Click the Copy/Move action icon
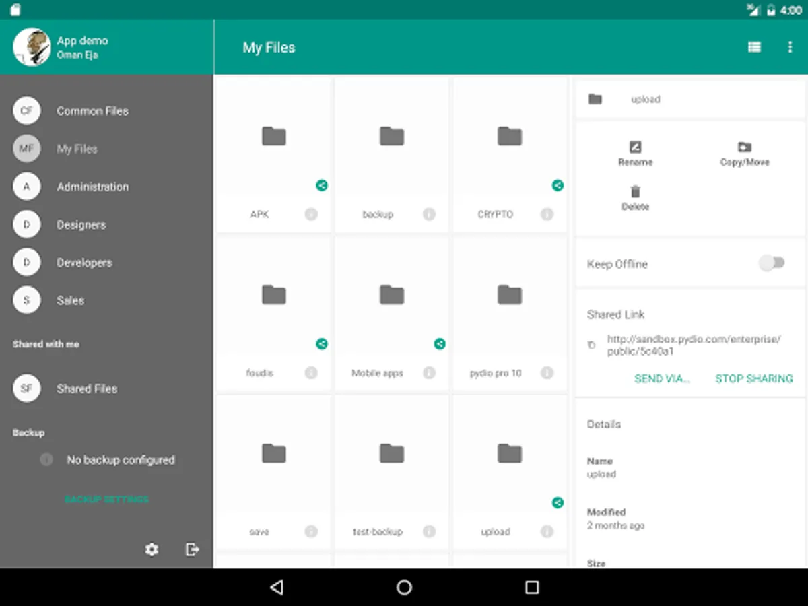The width and height of the screenshot is (808, 606). [745, 147]
